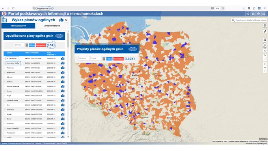Click the browser extensions icon
268x151 pixels.
click(254, 8)
